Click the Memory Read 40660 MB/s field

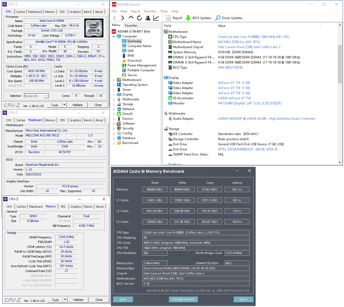(155, 189)
